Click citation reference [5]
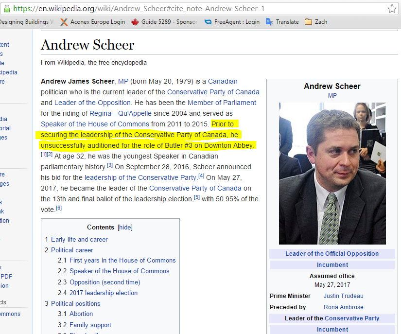 pyautogui.click(x=197, y=197)
